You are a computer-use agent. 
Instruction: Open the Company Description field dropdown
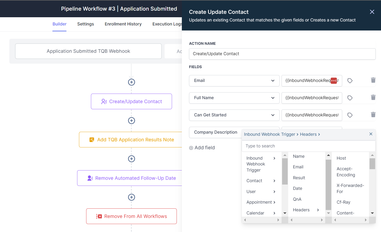215,132
